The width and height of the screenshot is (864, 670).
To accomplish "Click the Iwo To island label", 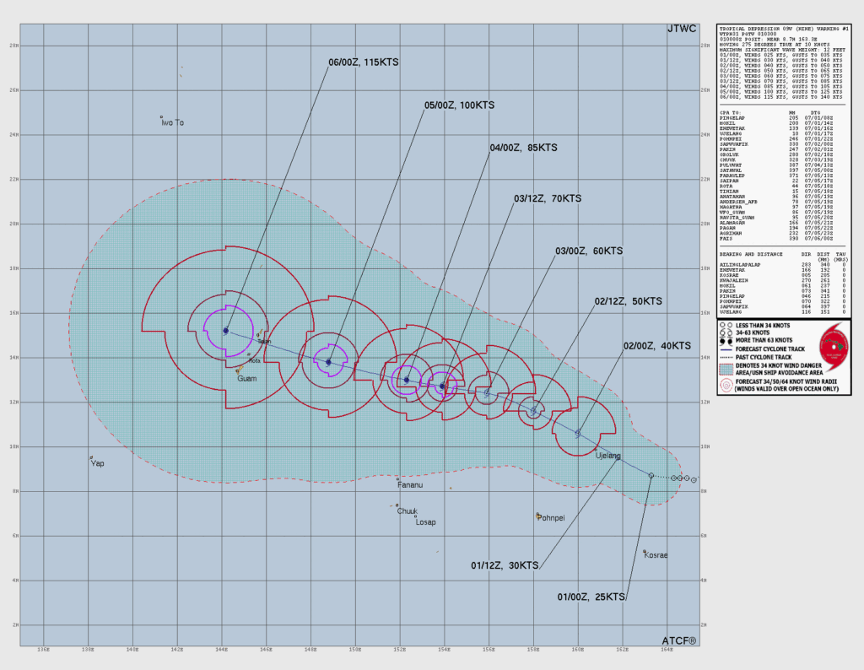I will [172, 122].
